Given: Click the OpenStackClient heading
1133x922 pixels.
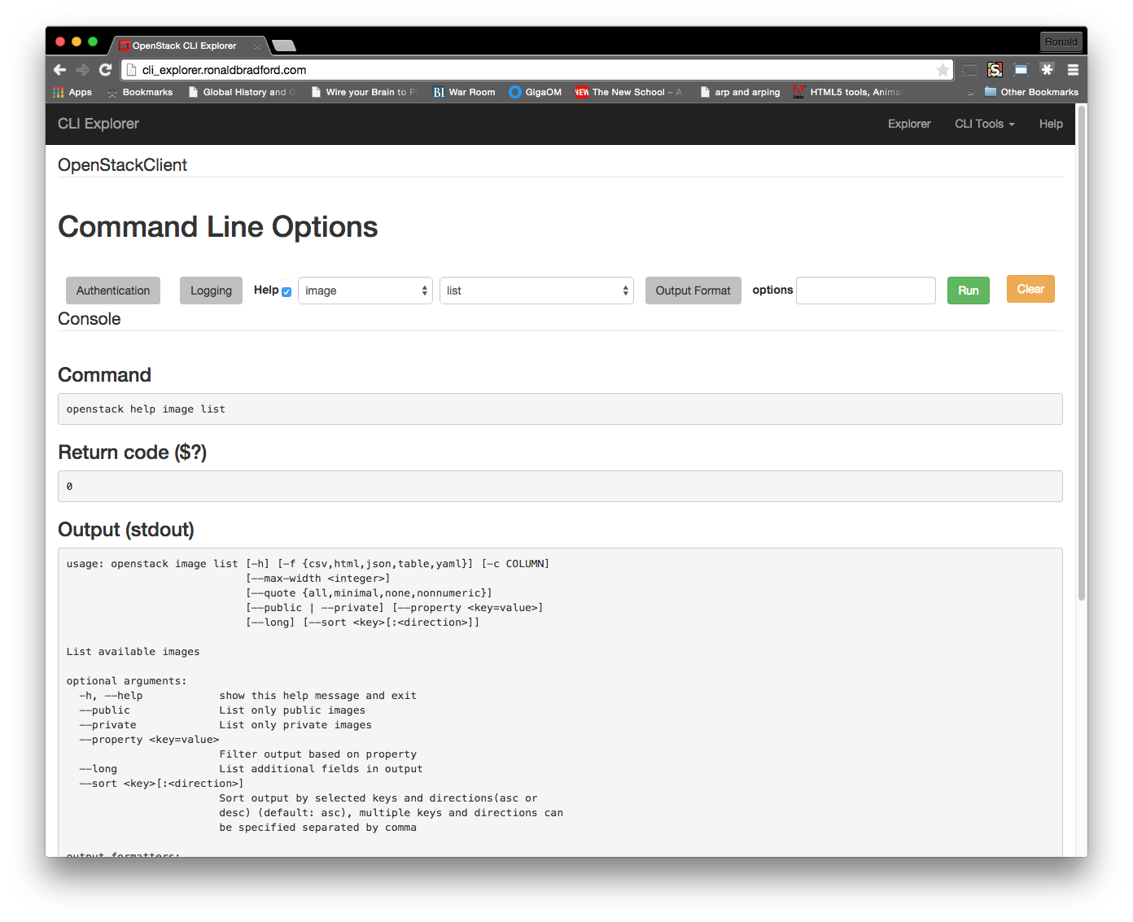Looking at the screenshot, I should point(122,165).
